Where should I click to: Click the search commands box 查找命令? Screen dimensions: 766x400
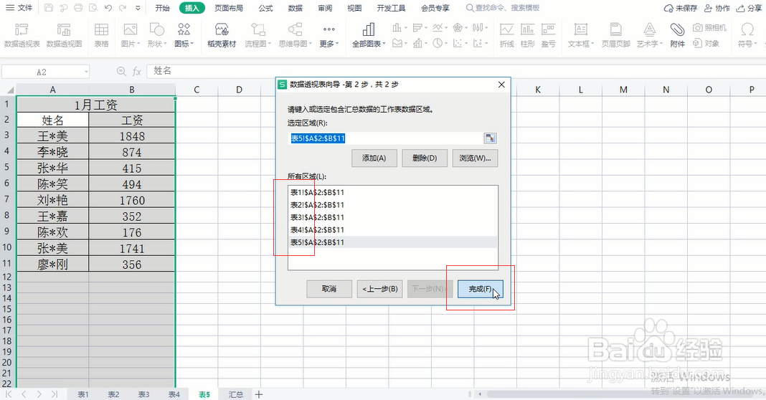503,8
